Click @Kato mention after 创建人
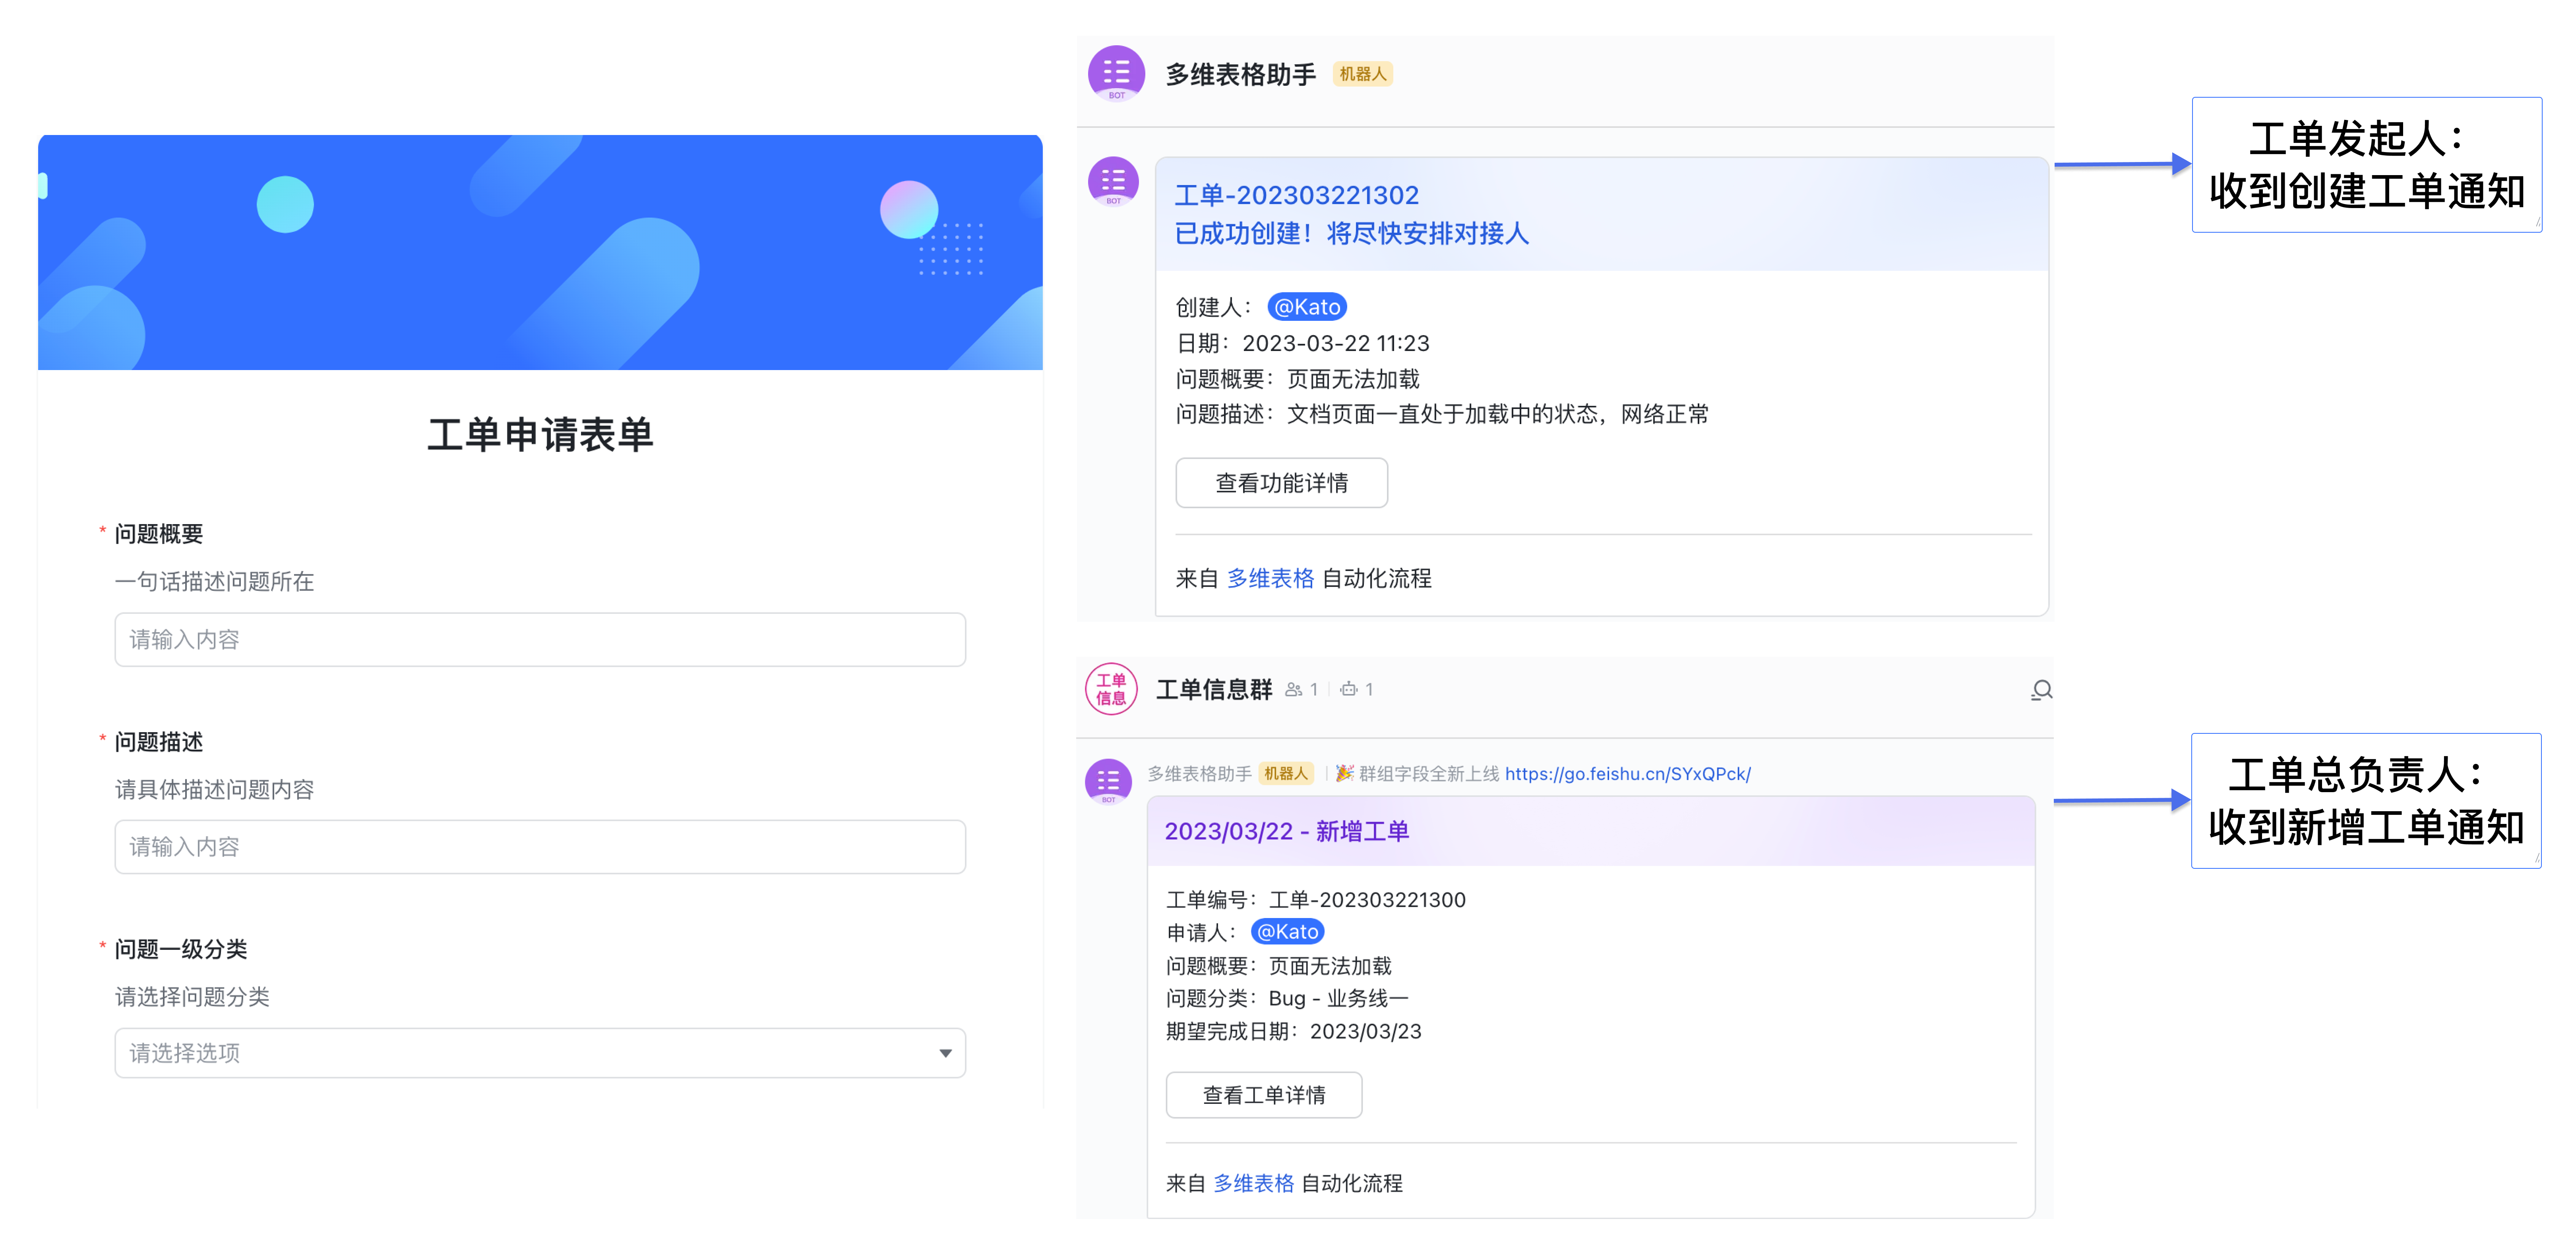The width and height of the screenshot is (2576, 1246). coord(1307,307)
